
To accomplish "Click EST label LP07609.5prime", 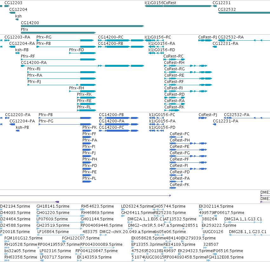I will click(52, 219).
